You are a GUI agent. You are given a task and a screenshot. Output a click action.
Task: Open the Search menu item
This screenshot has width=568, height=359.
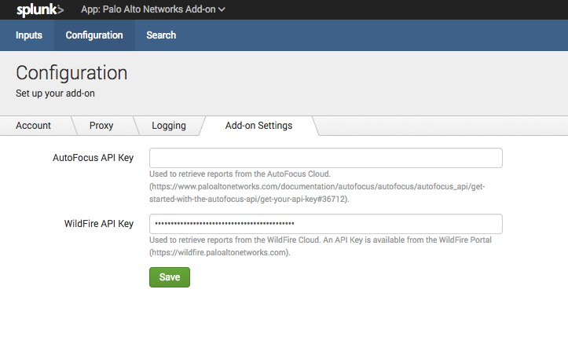[161, 35]
